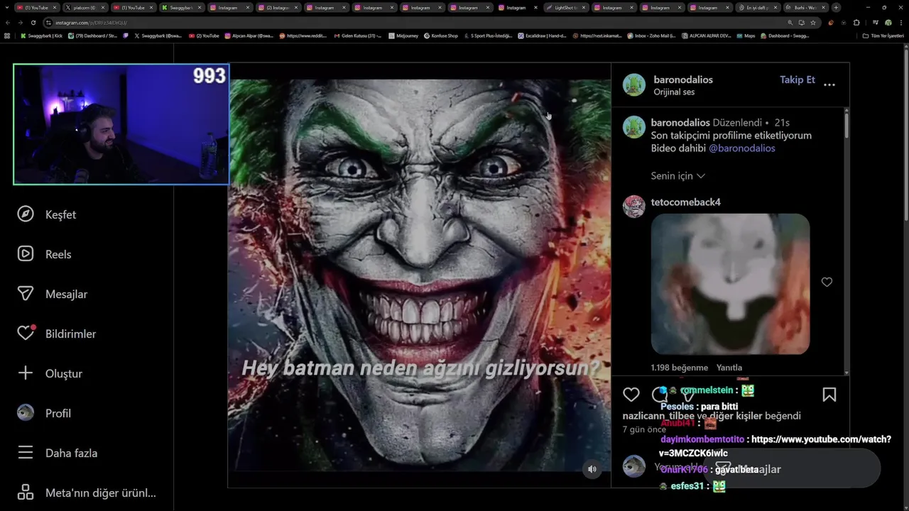The height and width of the screenshot is (511, 909).
Task: Click Keşfet label in sidebar
Action: 60,214
